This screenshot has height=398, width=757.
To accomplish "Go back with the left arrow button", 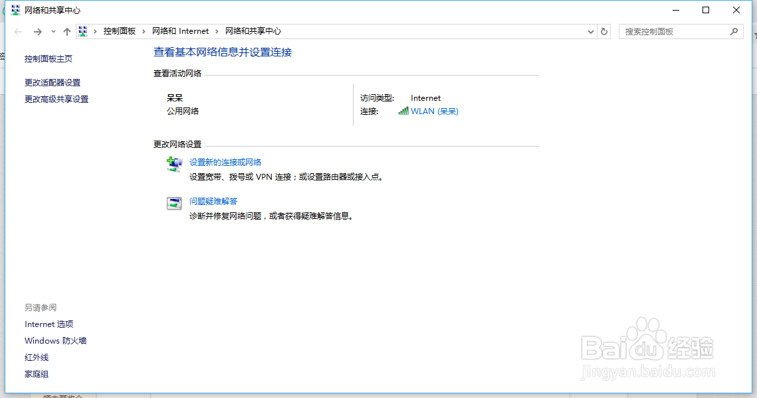I will point(19,32).
